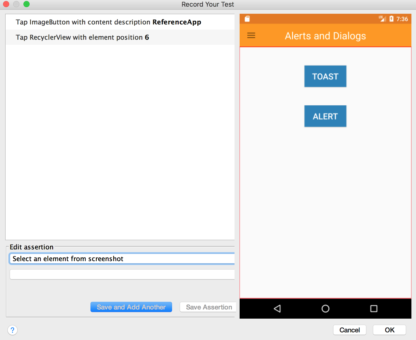Cancel the Record Your Test dialog

(x=350, y=330)
